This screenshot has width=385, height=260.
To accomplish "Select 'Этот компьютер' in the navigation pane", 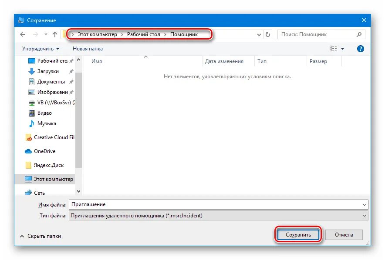I will (45, 179).
